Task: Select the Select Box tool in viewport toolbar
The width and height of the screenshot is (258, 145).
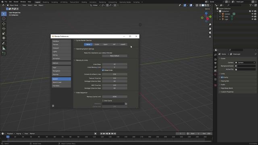Action: 4,14
